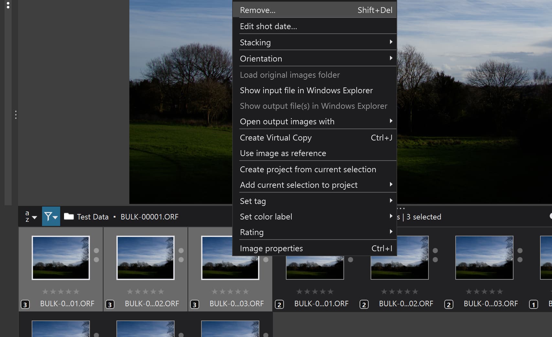This screenshot has height=337, width=552.
Task: Click stack badge 2 beside second BULK-0...01.ORF
Action: (x=279, y=304)
